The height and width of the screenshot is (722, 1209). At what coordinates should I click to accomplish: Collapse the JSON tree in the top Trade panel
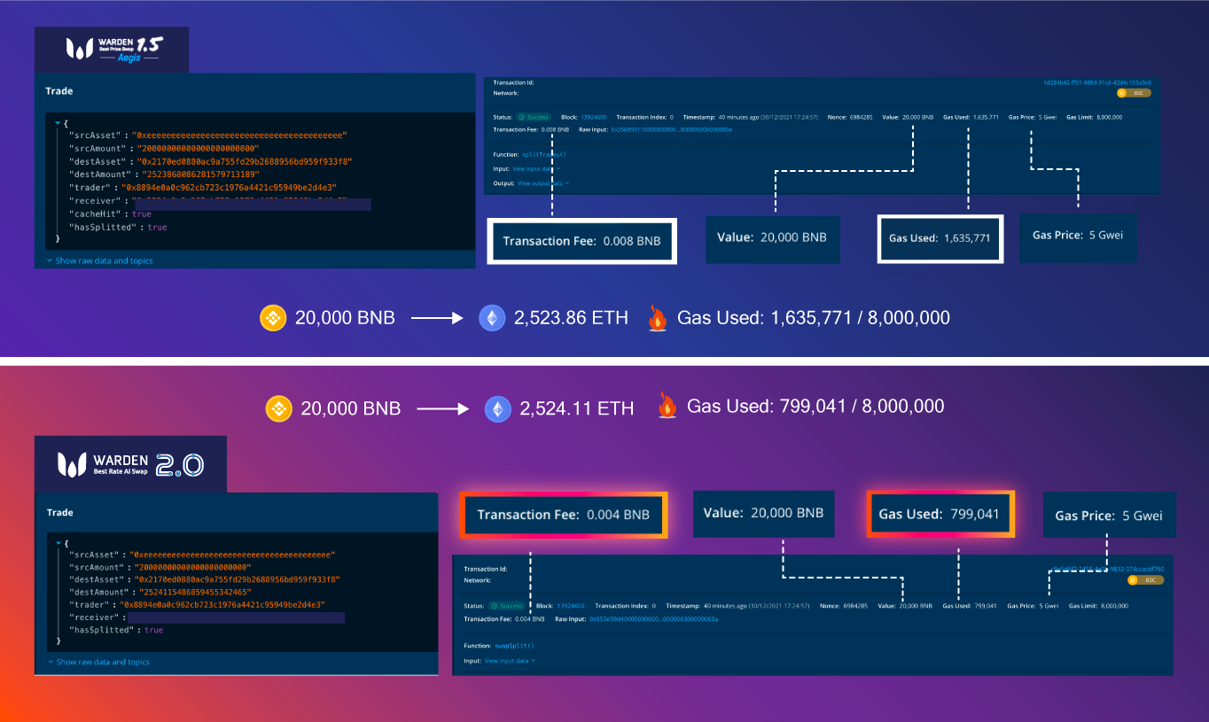[58, 123]
